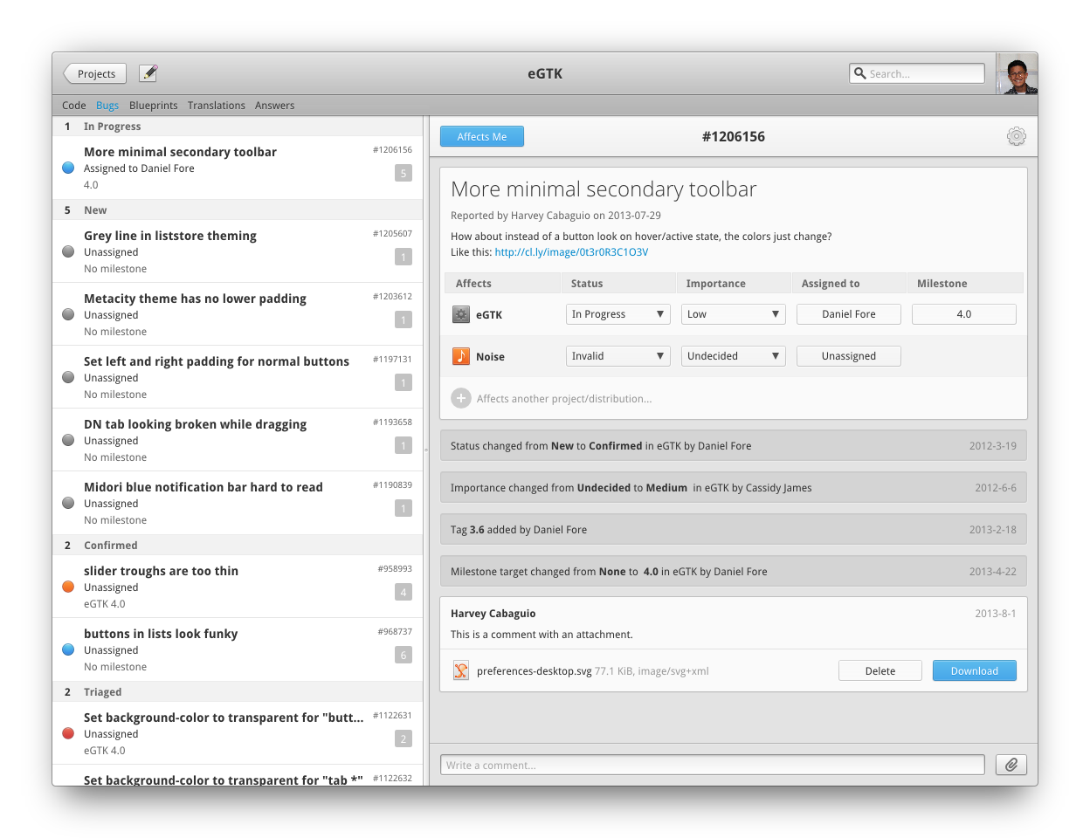This screenshot has height=838, width=1090.
Task: Click the preferences-desktop.svg file icon
Action: click(461, 670)
